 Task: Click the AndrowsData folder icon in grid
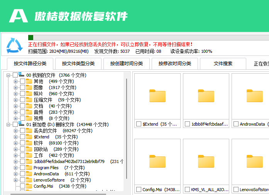click(x=254, y=96)
